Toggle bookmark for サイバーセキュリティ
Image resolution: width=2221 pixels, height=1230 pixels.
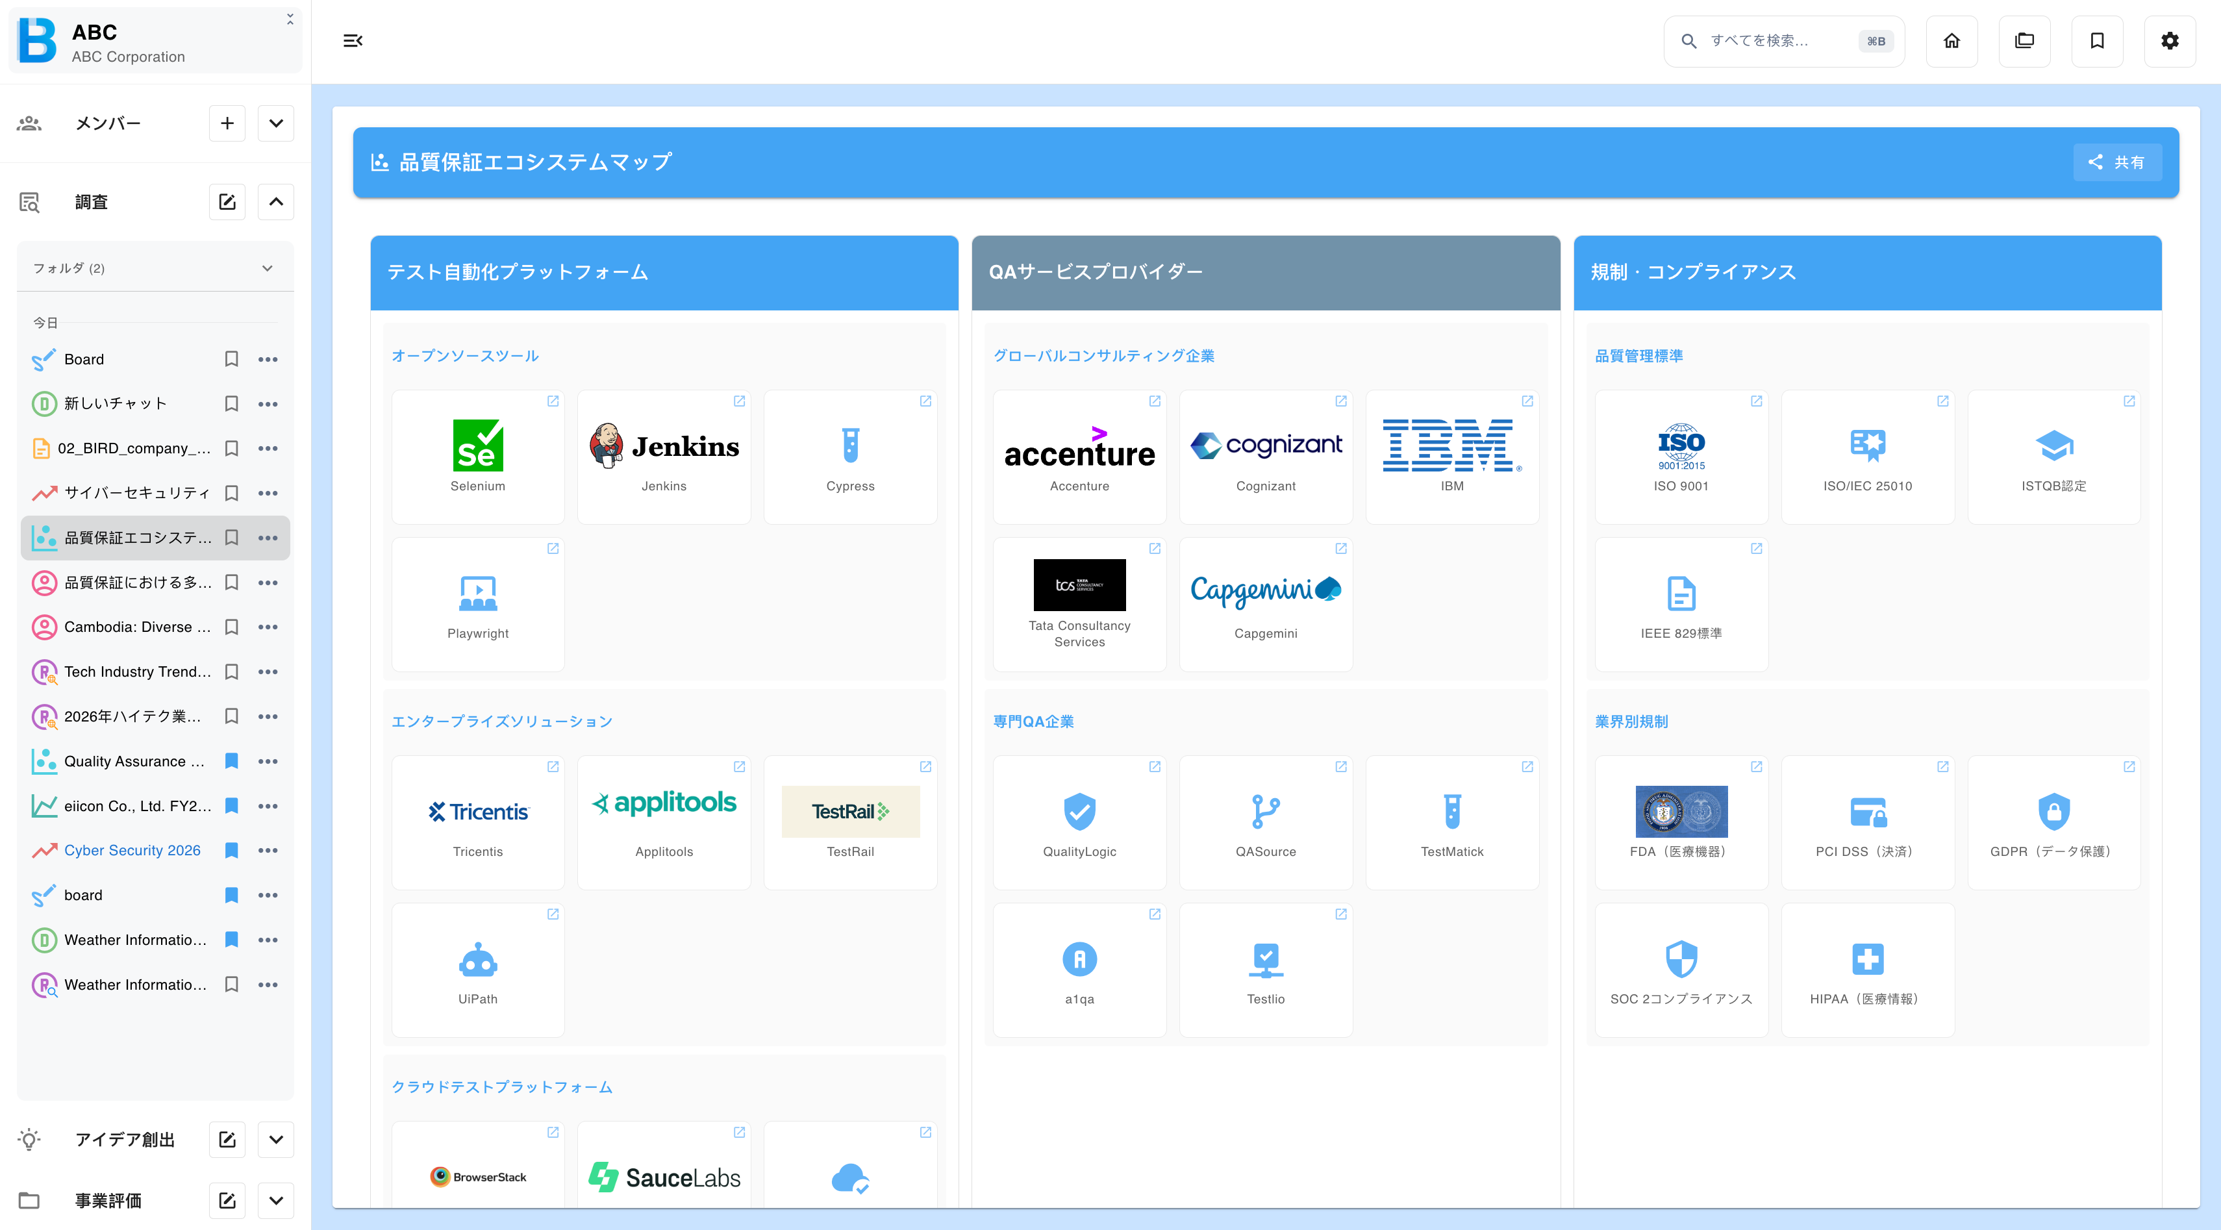(231, 493)
